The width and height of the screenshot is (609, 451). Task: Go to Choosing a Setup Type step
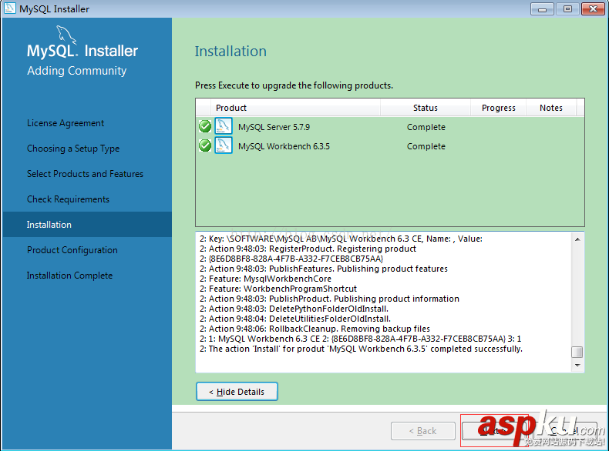[73, 149]
